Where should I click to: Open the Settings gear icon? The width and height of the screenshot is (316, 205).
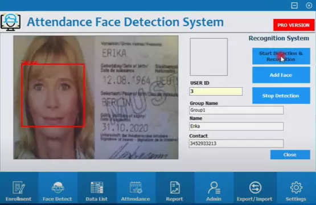[296, 187]
